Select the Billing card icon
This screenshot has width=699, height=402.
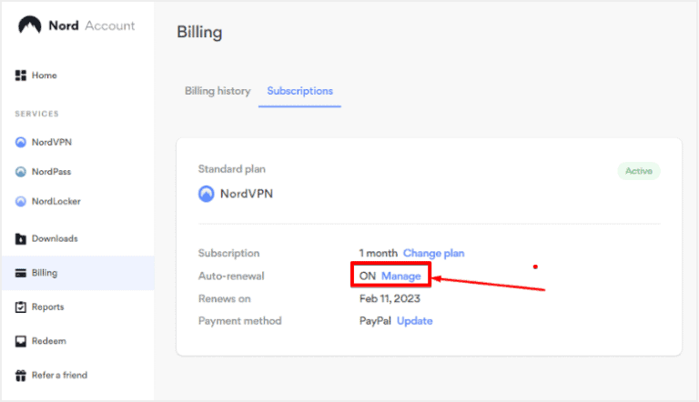pos(21,273)
